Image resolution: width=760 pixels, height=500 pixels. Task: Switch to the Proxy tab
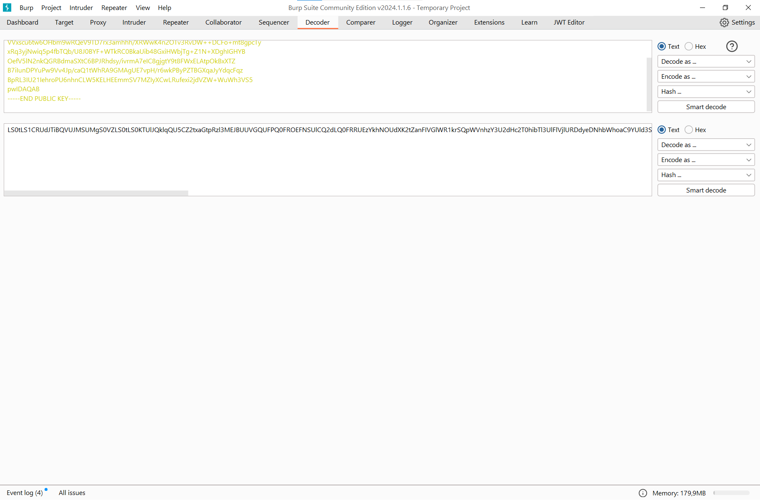click(98, 22)
